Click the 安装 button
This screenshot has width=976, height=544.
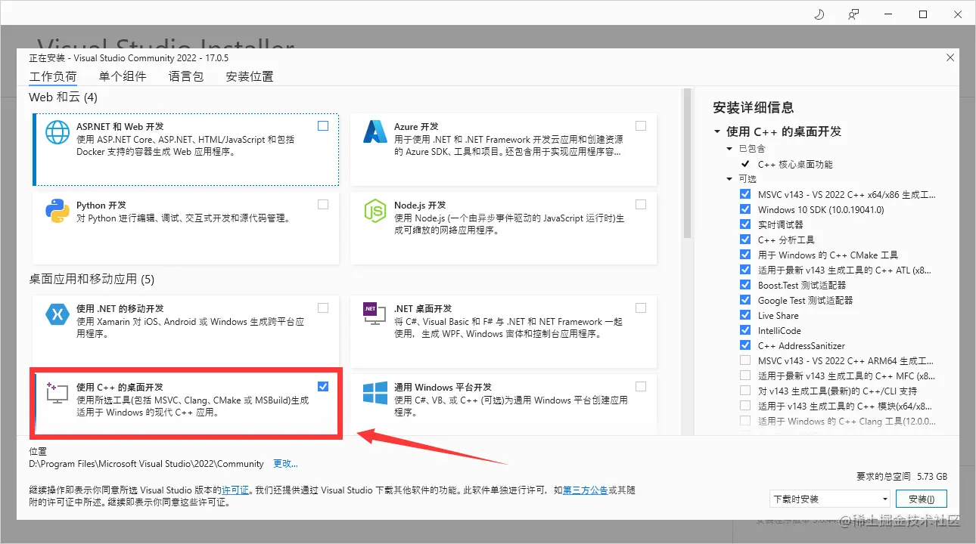tap(921, 499)
